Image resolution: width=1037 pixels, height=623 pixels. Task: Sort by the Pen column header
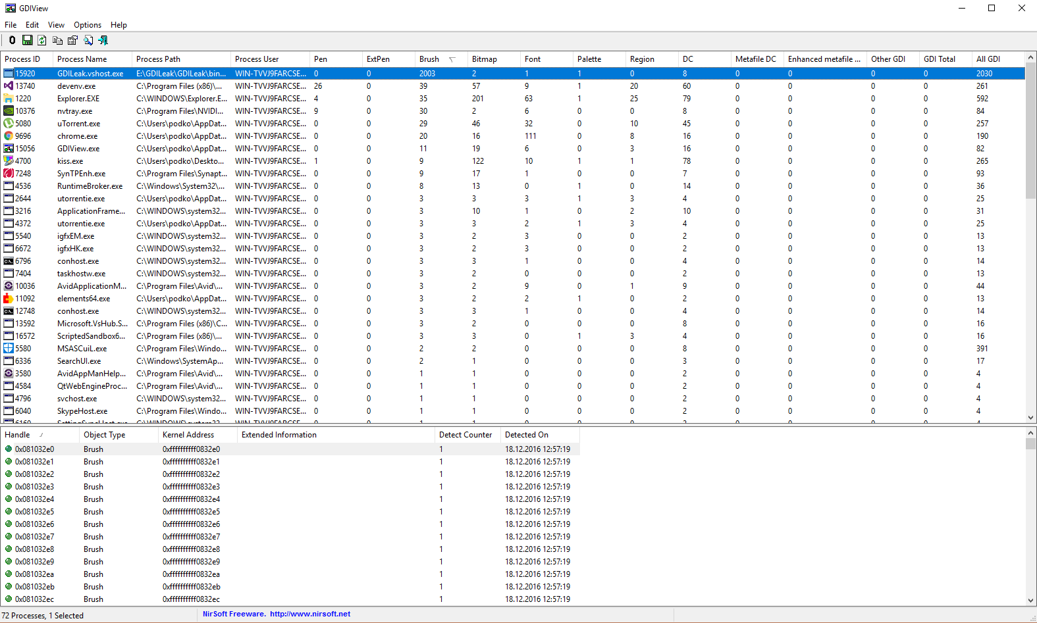[336, 59]
